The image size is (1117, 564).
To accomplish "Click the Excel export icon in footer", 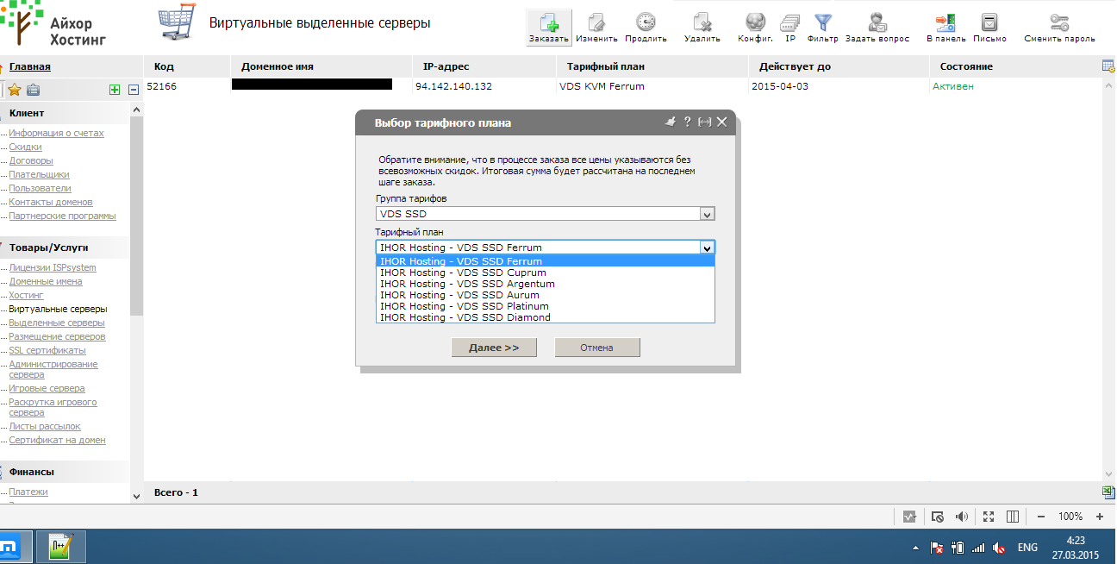I will pyautogui.click(x=1108, y=492).
